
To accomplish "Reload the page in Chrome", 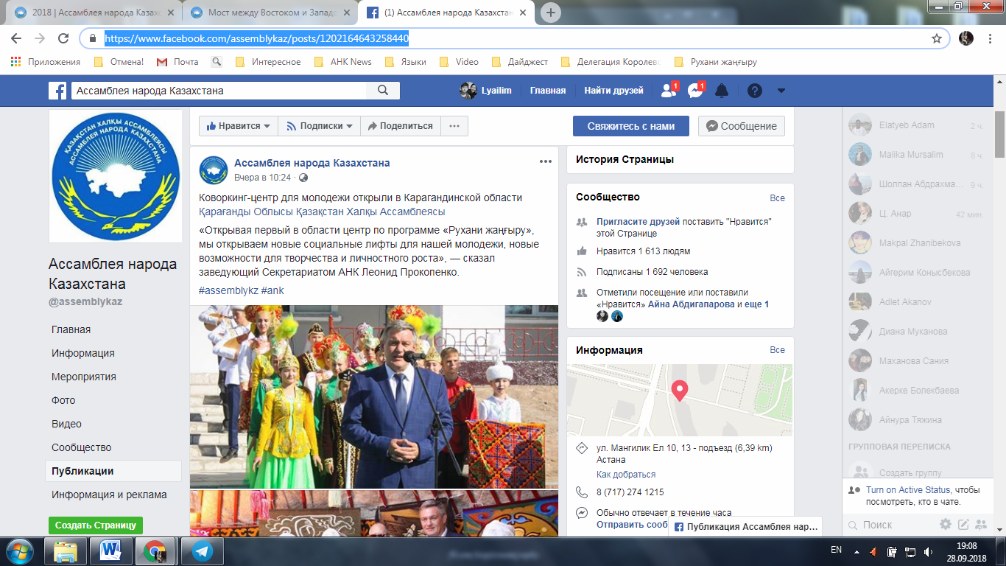I will 63,38.
